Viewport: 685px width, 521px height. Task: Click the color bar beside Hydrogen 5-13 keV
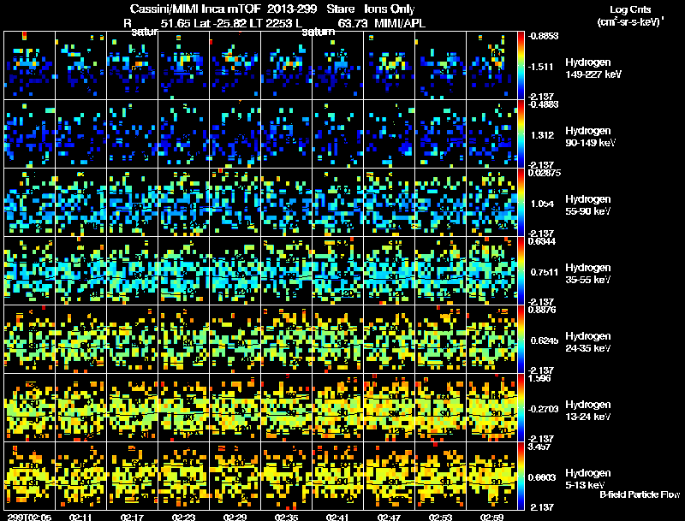click(521, 477)
